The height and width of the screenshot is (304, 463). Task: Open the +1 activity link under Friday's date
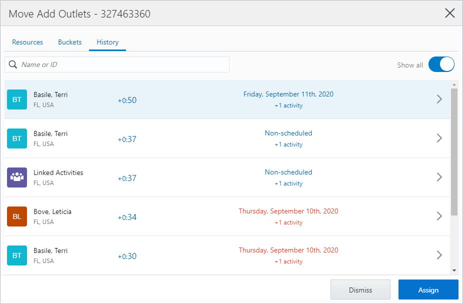[288, 105]
